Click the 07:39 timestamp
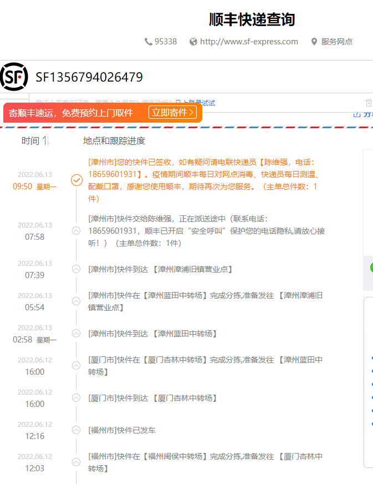Screen dimensions: 373x484 point(34,275)
